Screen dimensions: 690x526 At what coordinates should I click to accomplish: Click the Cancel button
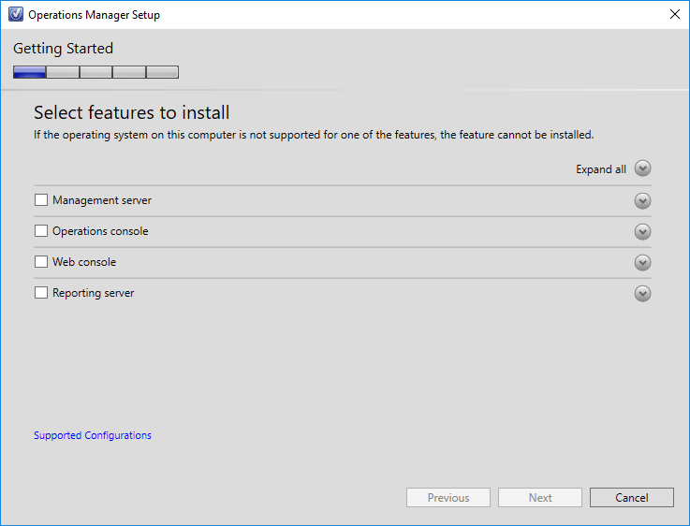(631, 497)
